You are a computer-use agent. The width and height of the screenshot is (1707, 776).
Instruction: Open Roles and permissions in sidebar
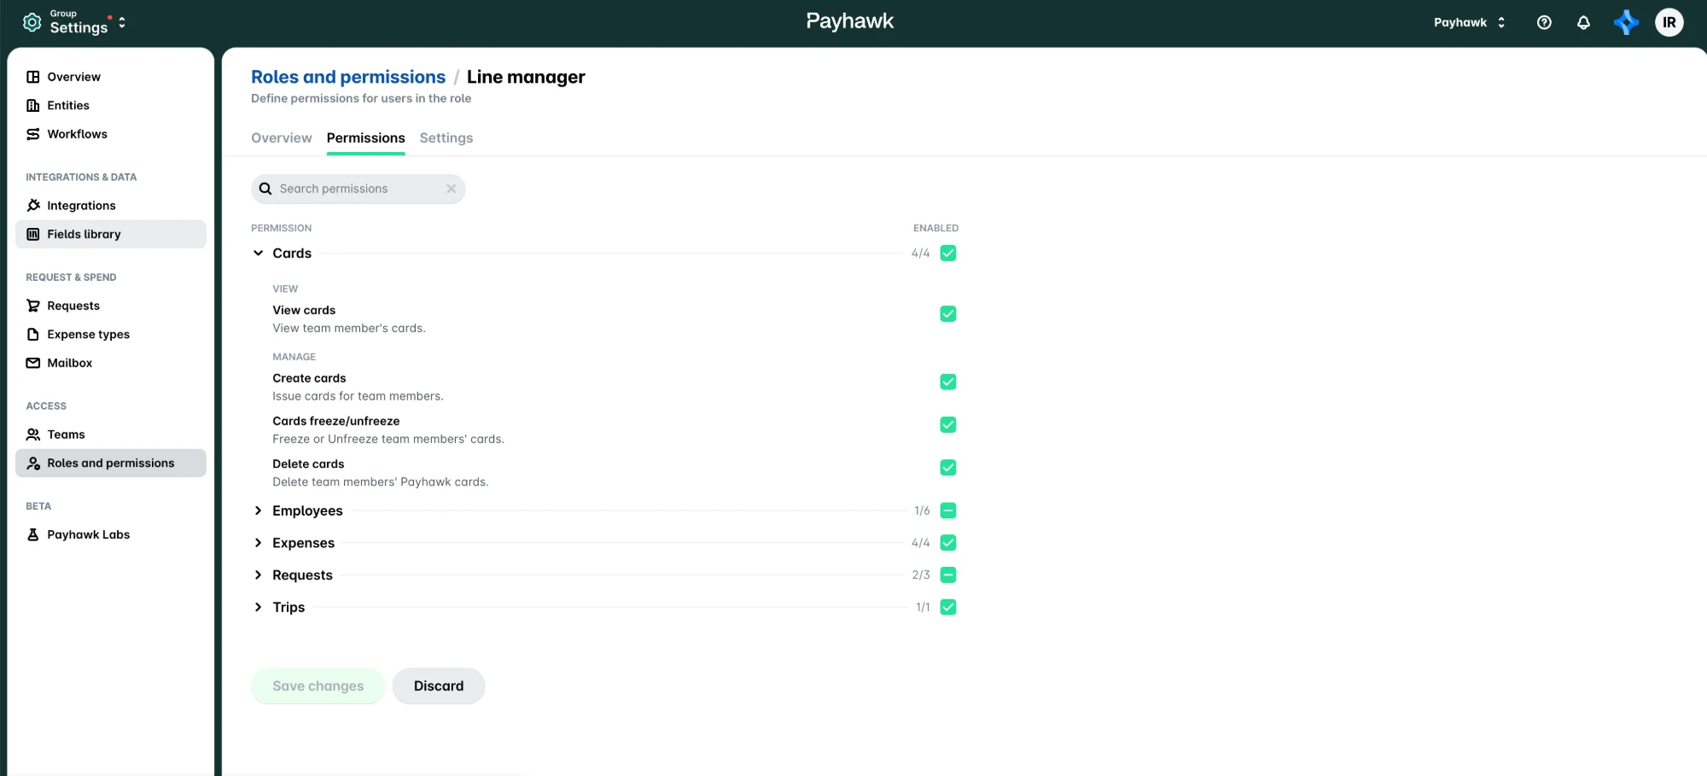click(x=111, y=463)
